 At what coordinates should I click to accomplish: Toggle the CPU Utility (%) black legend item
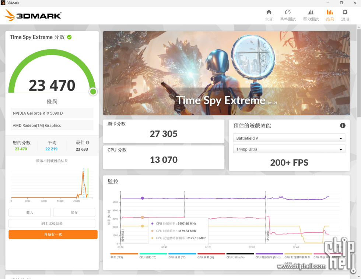pyautogui.click(x=240, y=256)
